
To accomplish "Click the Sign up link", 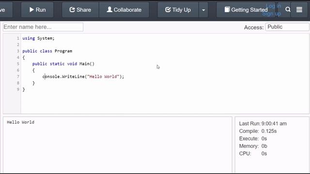I will click(271, 14).
